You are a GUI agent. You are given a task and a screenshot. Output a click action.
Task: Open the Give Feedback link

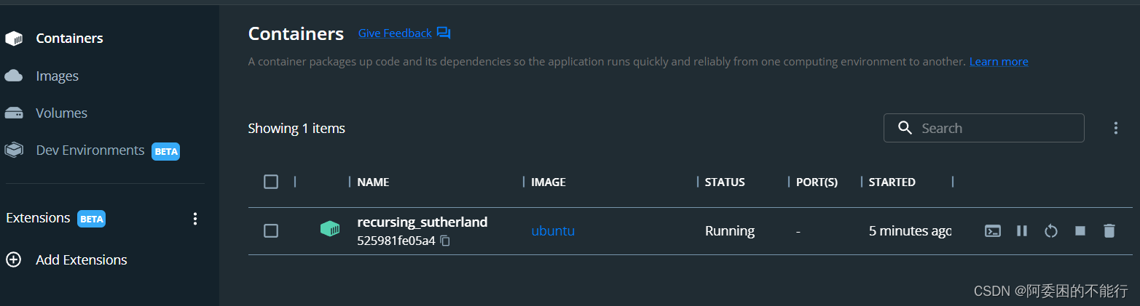coord(395,33)
